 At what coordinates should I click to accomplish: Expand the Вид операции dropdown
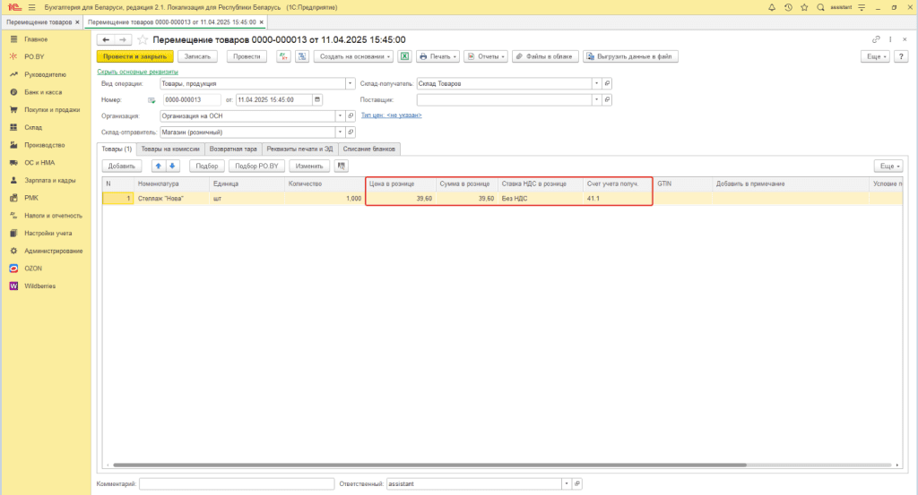tap(351, 84)
